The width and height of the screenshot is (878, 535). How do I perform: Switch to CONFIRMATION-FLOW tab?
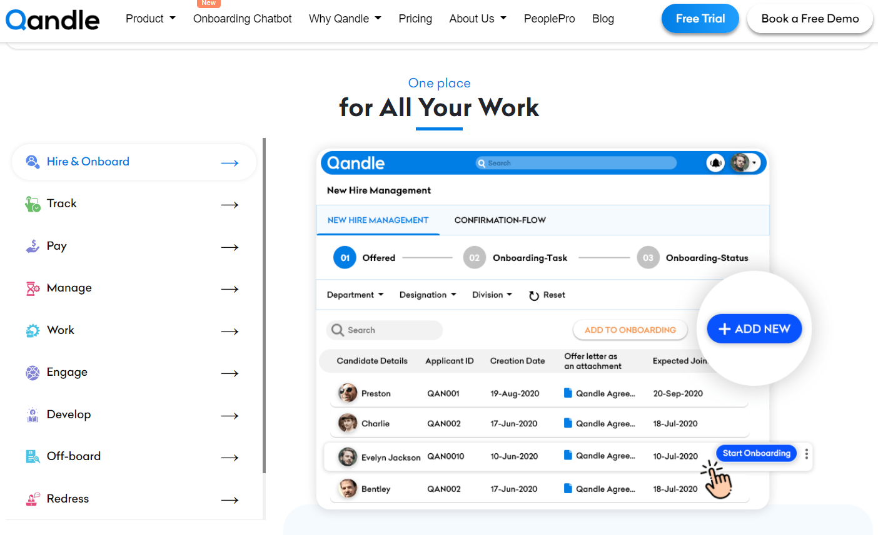(500, 220)
